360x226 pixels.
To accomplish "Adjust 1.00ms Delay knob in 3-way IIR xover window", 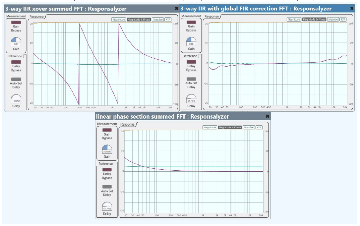I will tap(16, 99).
